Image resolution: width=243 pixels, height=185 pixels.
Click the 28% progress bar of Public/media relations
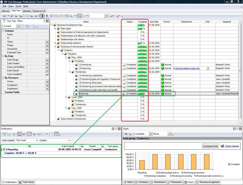tap(142, 43)
